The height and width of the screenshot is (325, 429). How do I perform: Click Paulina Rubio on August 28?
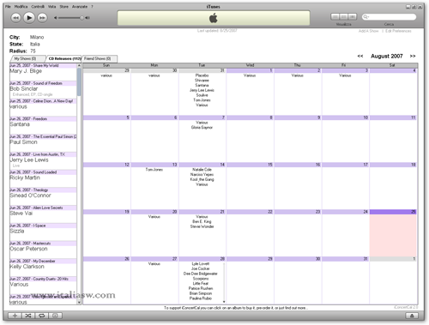(x=201, y=298)
